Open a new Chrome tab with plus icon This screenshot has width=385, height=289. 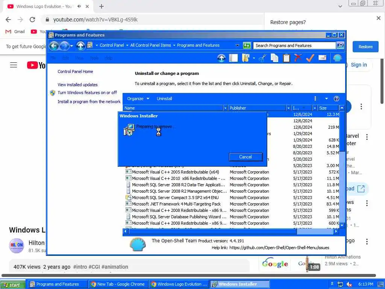click(x=102, y=6)
